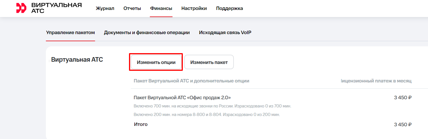Open the Журнал menu item
This screenshot has width=428, height=139.
(x=105, y=8)
